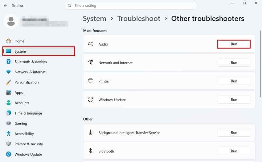Open Bluetooth & devices settings
The width and height of the screenshot is (262, 162).
(39, 62)
